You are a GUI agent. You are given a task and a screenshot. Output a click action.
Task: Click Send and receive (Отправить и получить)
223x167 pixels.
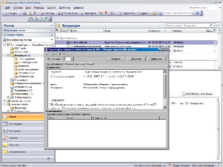133,13
